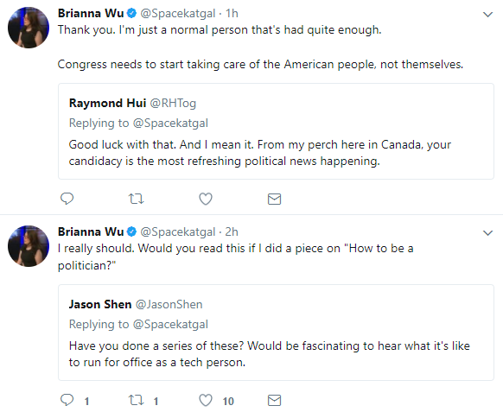503x412 pixels.
Task: Visit @Spacekatgal handle on the second tweet
Action: pyautogui.click(x=178, y=231)
